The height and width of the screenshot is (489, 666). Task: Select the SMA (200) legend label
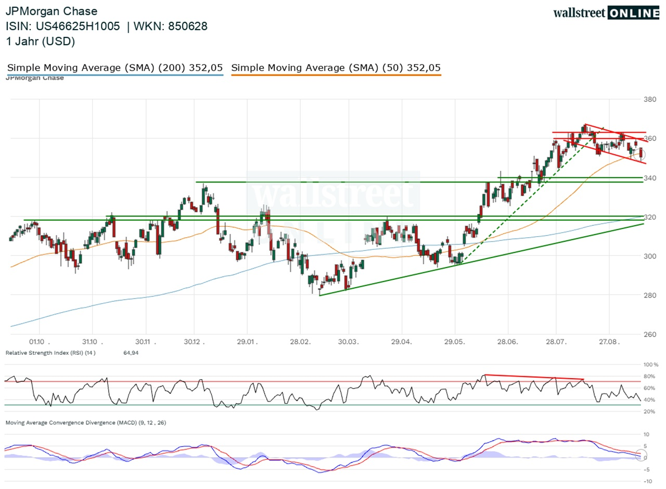coord(115,68)
